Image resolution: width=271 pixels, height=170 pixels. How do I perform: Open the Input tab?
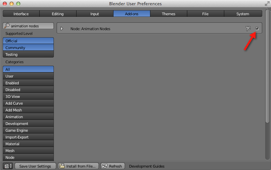point(95,14)
